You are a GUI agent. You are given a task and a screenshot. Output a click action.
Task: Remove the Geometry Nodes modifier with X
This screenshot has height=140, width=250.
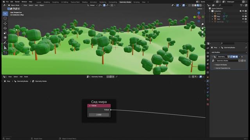coord(242,57)
